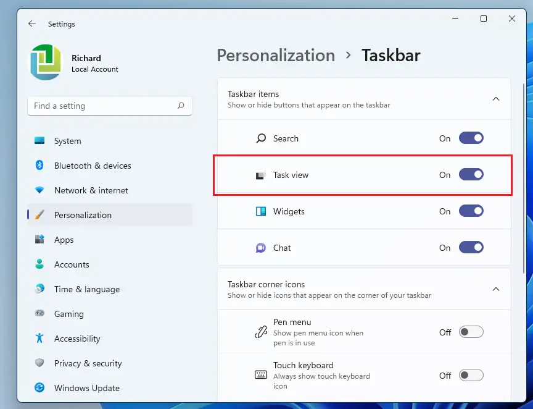Viewport: 533px width, 409px height.
Task: Enable the Touch keyboard toggle
Action: [x=471, y=375]
